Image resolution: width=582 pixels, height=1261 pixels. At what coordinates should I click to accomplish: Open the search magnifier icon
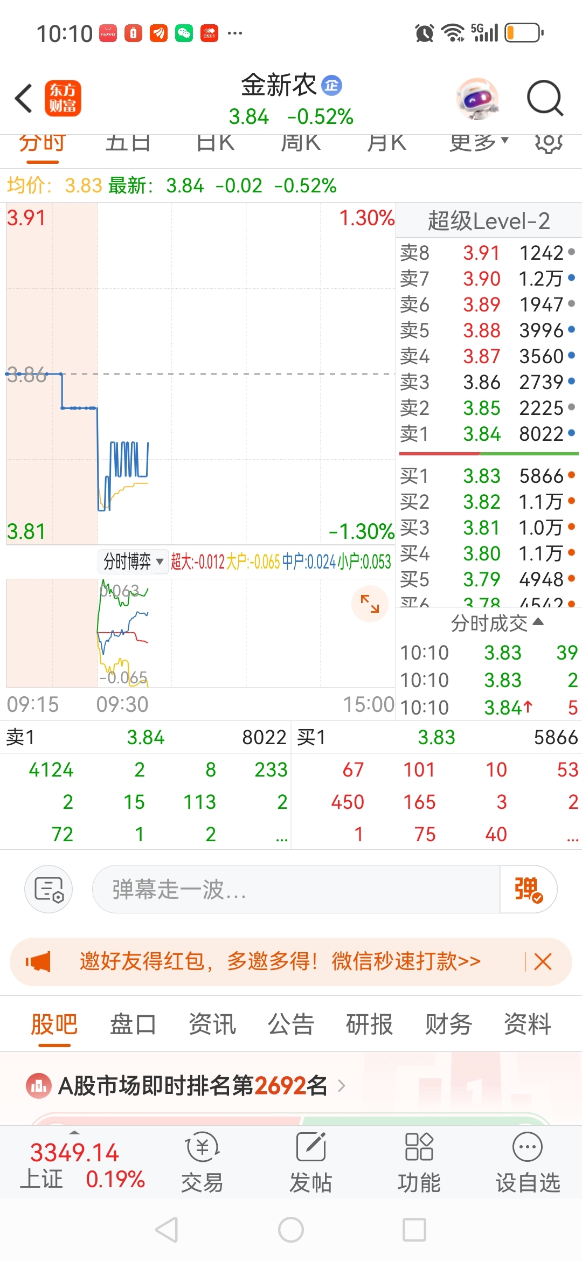tap(545, 98)
